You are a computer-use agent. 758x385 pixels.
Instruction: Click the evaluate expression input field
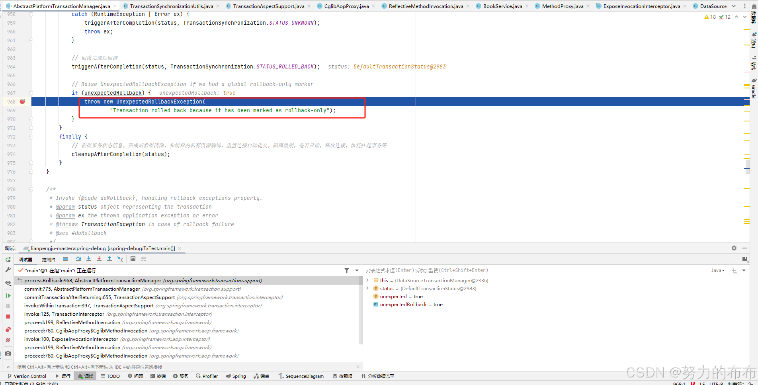(x=535, y=270)
